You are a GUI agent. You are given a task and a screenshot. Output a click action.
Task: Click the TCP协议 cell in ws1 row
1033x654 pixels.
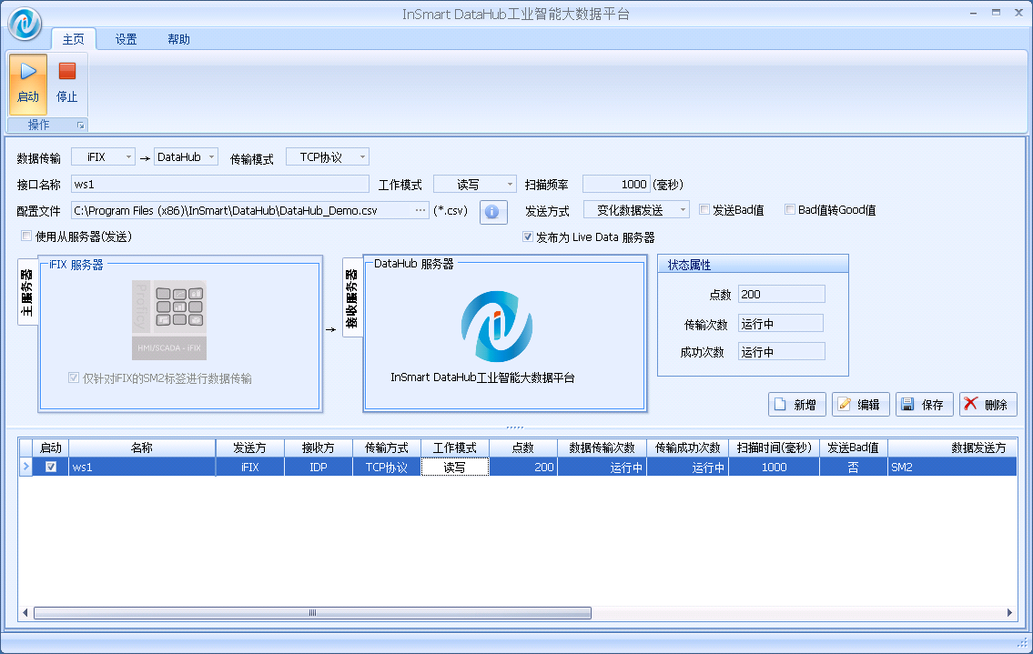pyautogui.click(x=387, y=467)
